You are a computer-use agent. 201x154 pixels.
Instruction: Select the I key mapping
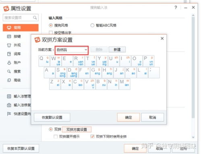[125, 61]
